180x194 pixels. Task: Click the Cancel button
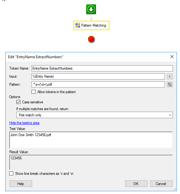pos(161,183)
